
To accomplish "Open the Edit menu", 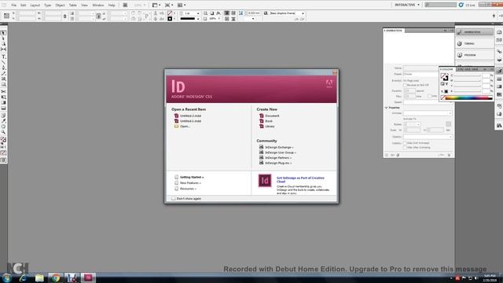I will 24,6.
